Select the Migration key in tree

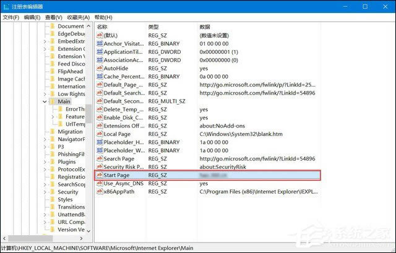pyautogui.click(x=69, y=131)
